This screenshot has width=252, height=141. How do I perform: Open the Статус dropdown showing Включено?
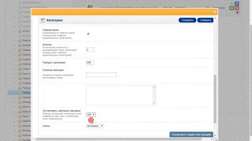95,126
